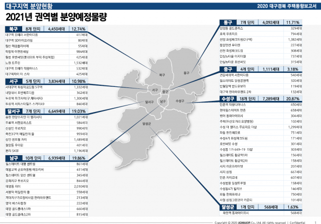Click the '수성구' label on the map
The image size is (321, 224).
click(180, 101)
